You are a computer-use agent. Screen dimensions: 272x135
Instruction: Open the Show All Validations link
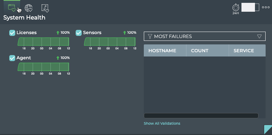point(162,123)
